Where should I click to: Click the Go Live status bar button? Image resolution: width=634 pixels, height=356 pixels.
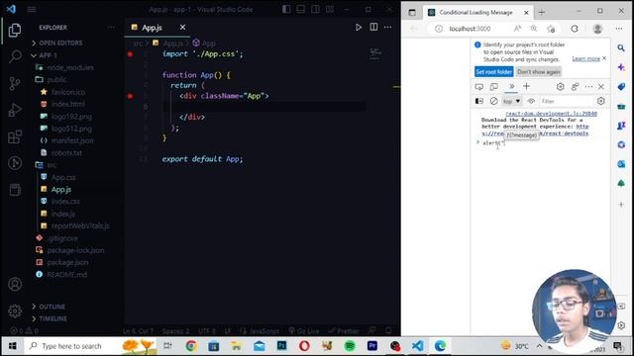[304, 331]
